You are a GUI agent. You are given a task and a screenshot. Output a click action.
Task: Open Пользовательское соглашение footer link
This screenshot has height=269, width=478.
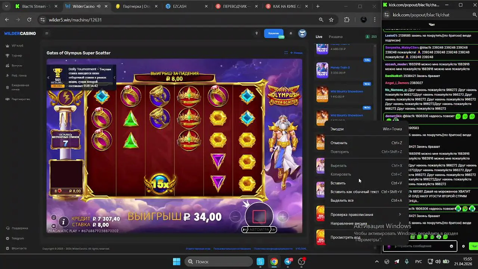pyautogui.click(x=232, y=248)
